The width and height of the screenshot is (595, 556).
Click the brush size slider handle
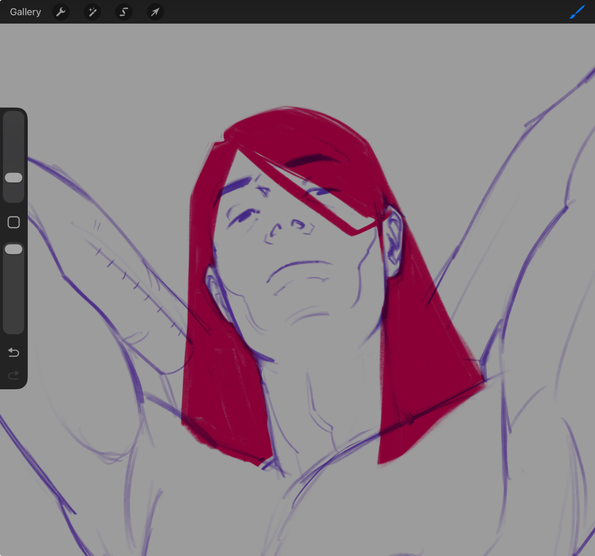[13, 178]
